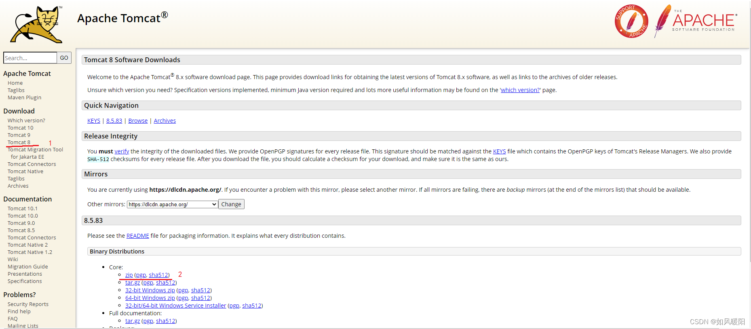Go to Tomcat 10 downloads

21,128
